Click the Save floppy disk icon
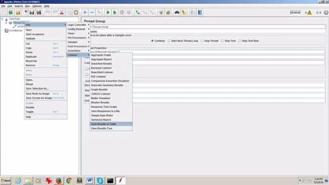This screenshot has height=185, width=329. coord(32,12)
